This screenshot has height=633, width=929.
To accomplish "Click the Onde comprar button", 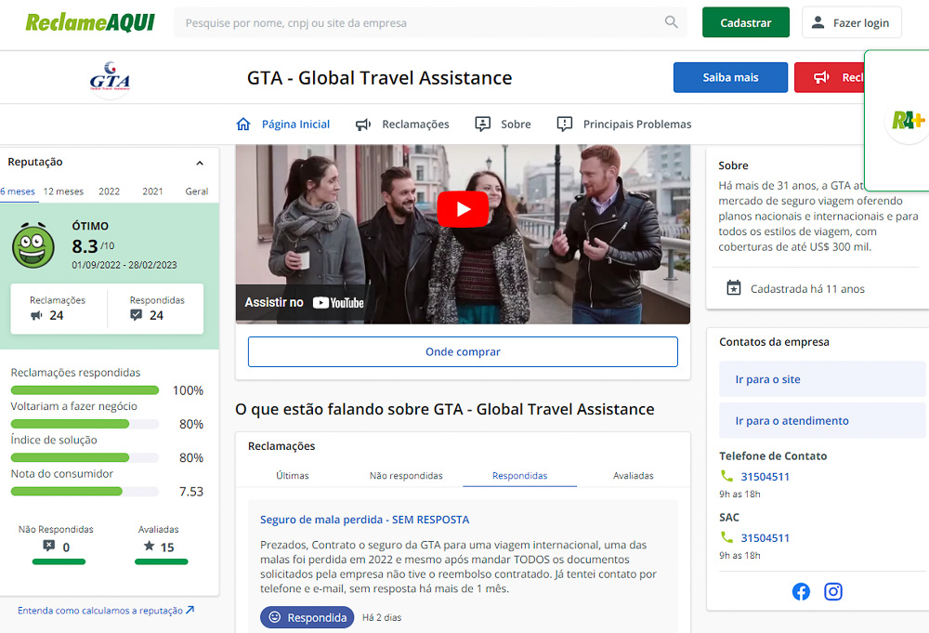I will [463, 351].
